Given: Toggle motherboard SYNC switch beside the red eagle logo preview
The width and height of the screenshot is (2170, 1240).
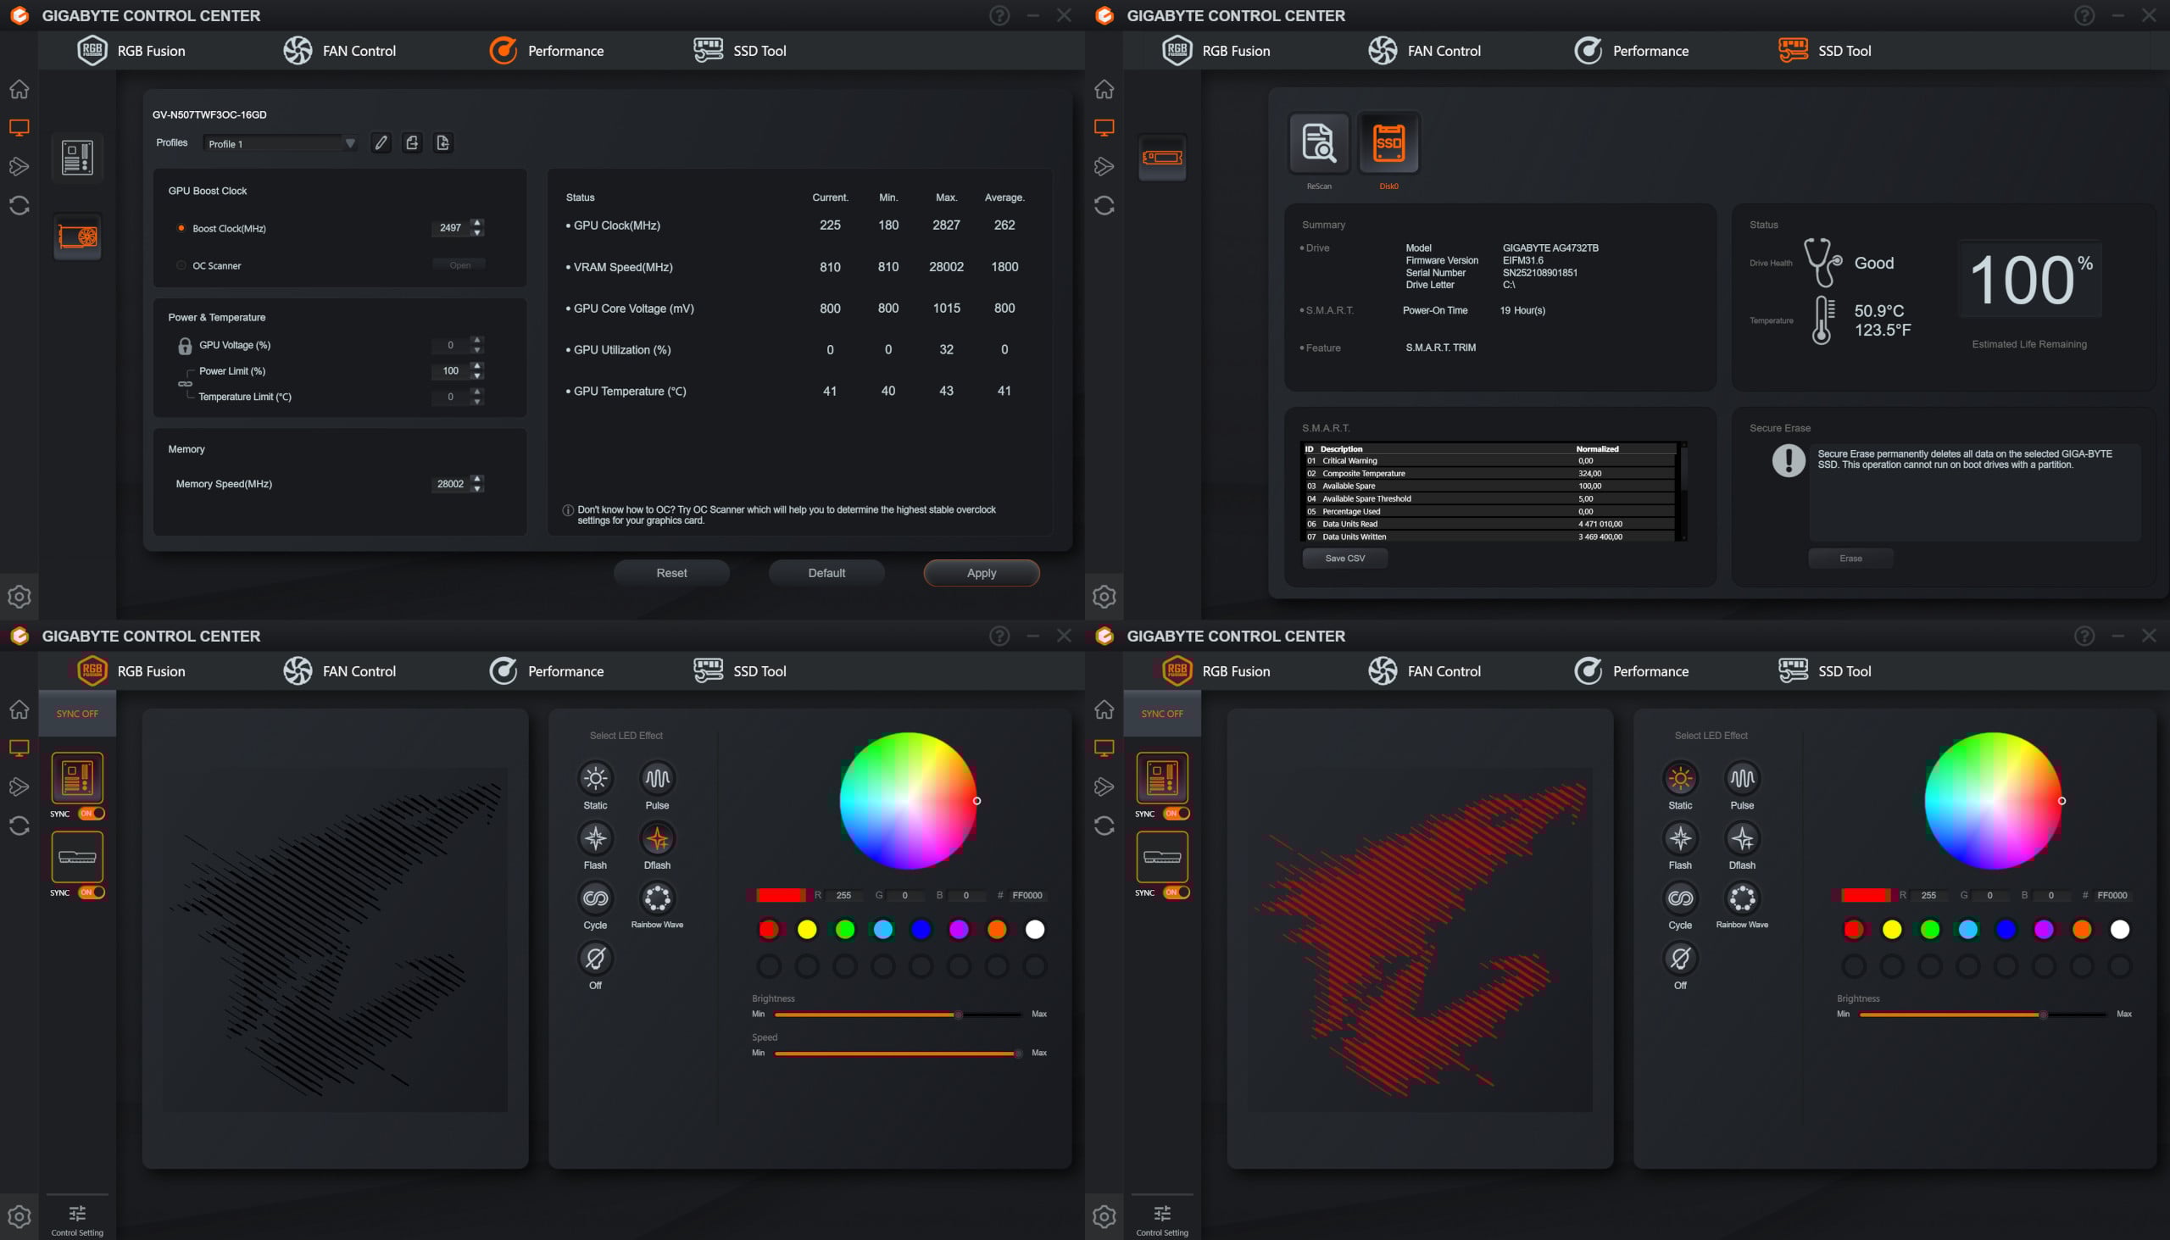Looking at the screenshot, I should (1177, 814).
